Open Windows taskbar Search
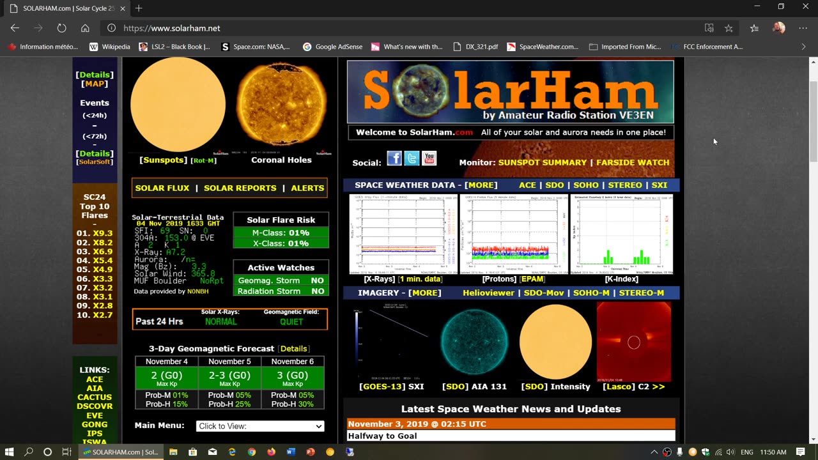Screen dimensions: 818x460 [29, 452]
